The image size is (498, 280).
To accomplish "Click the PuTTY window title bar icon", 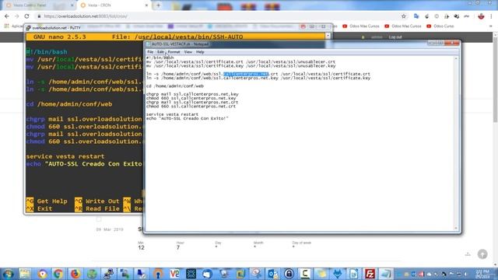I will coord(29,28).
